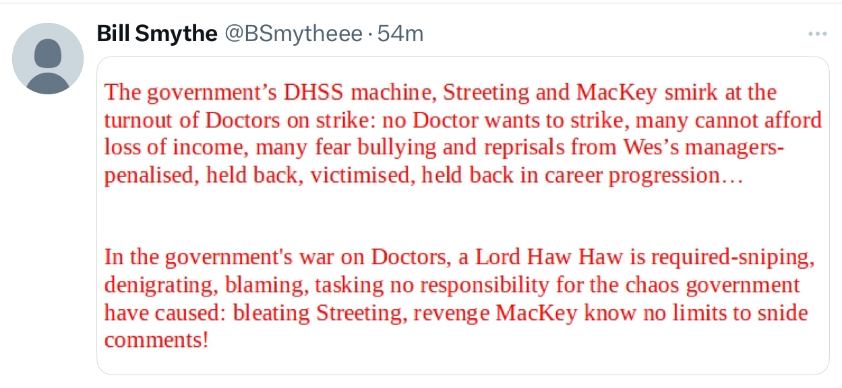Open the three-dot more options menu
The image size is (842, 388).
click(x=817, y=34)
